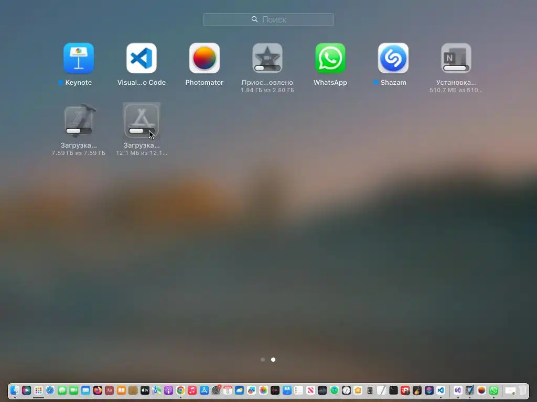This screenshot has height=402, width=537.
Task: Open TextEdit in the Dock
Action: tap(382, 390)
